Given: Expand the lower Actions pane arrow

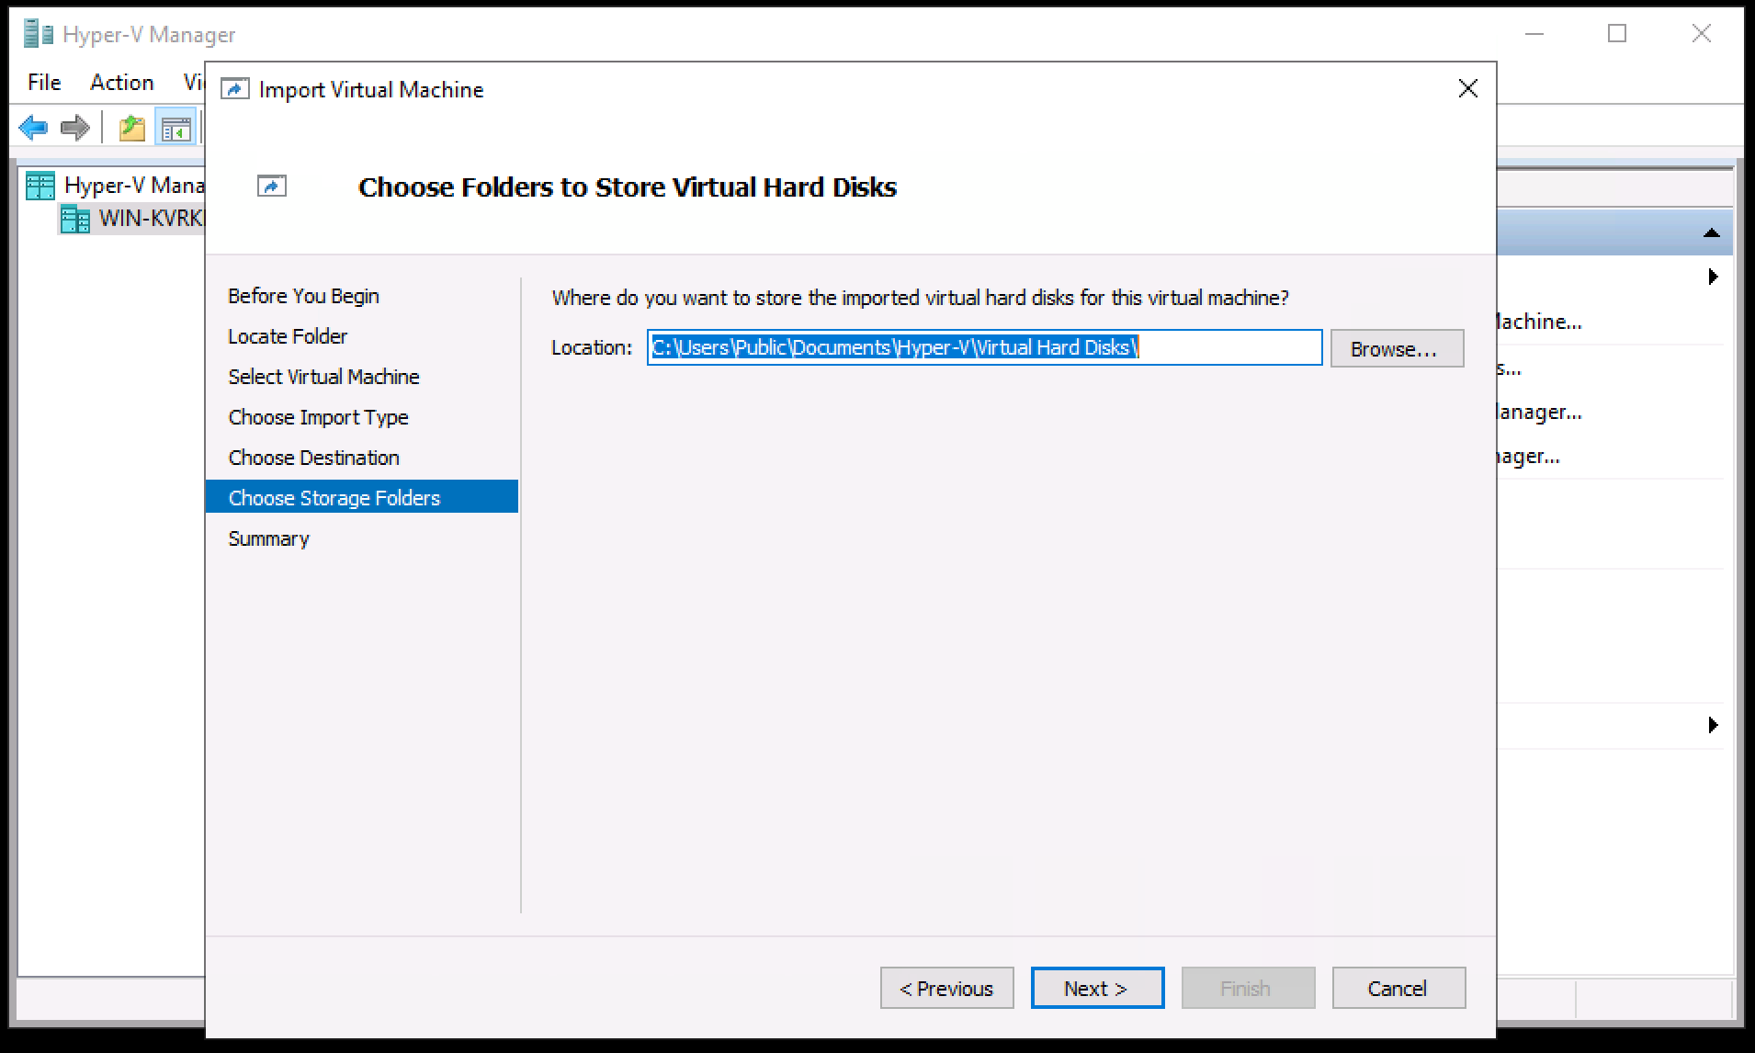Looking at the screenshot, I should click(x=1713, y=726).
